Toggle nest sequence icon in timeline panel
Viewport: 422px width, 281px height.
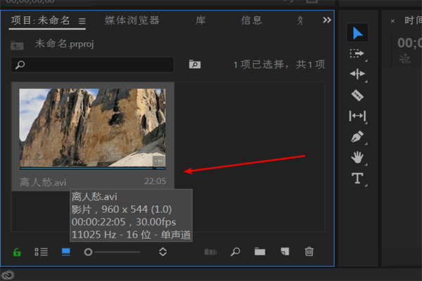coord(405,59)
